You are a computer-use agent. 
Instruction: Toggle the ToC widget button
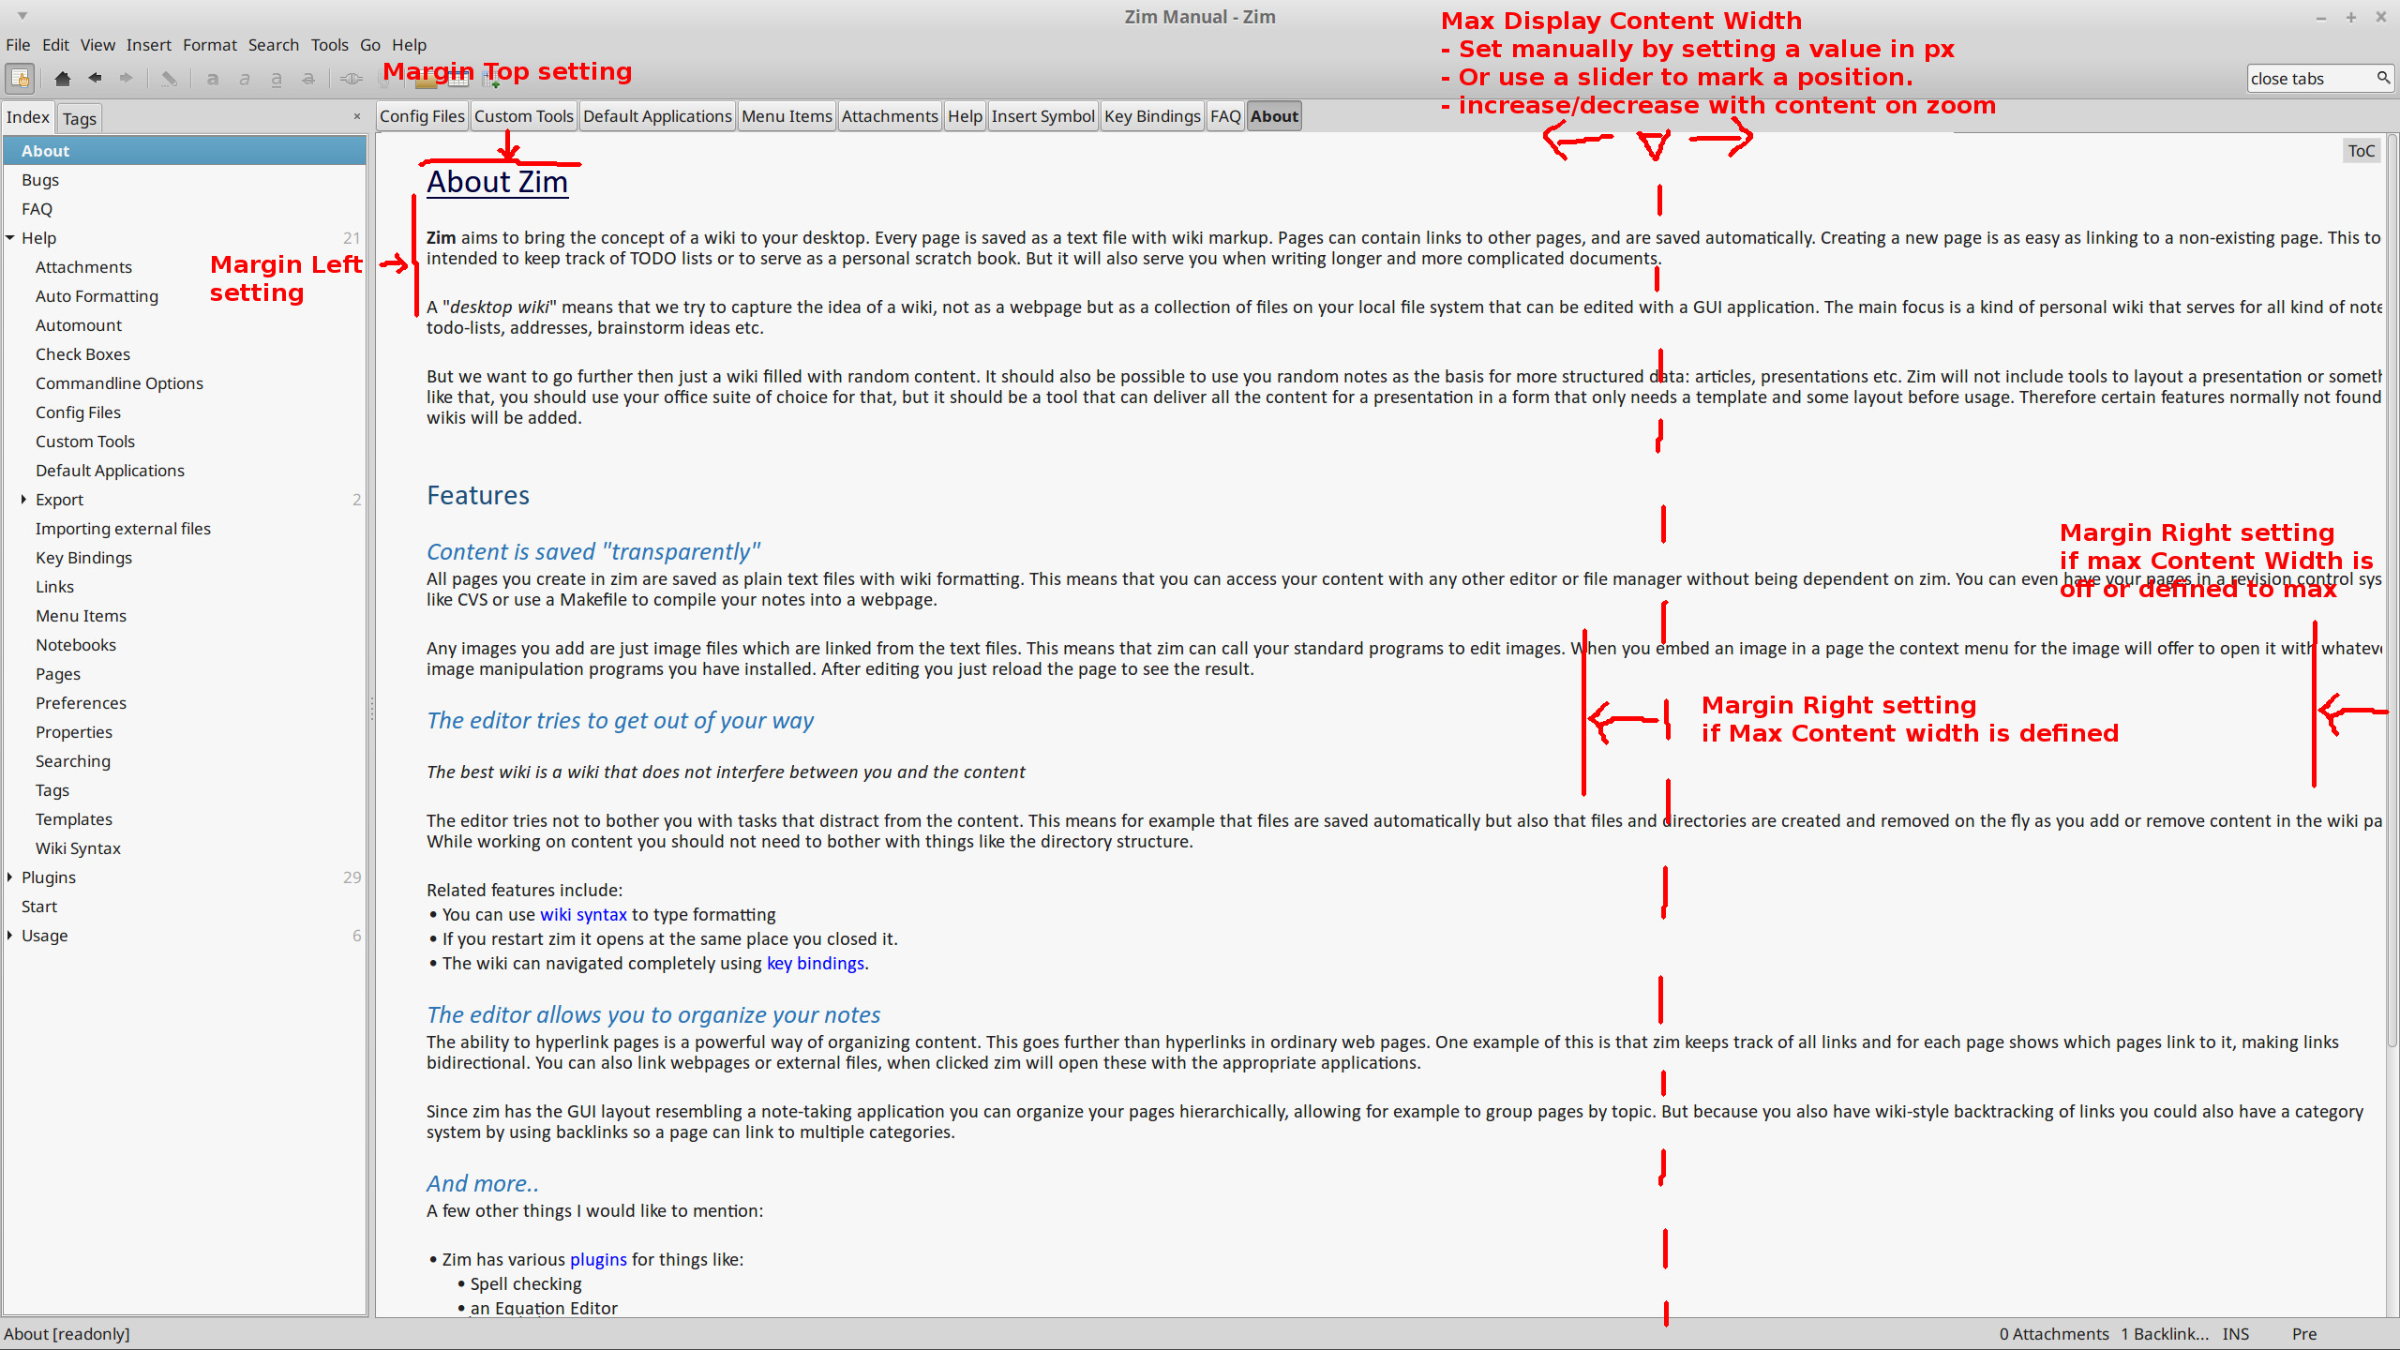[x=2361, y=151]
